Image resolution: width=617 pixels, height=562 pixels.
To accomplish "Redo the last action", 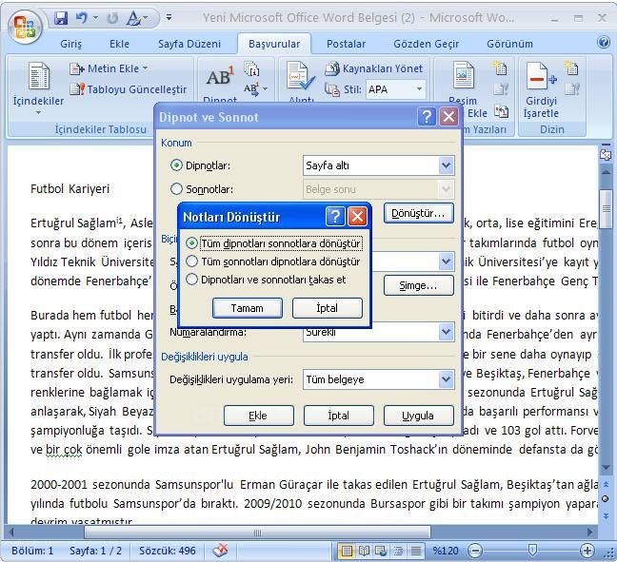I will pos(112,18).
